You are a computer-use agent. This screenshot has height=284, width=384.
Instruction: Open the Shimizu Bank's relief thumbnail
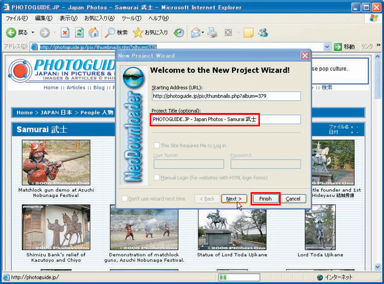coord(56,227)
